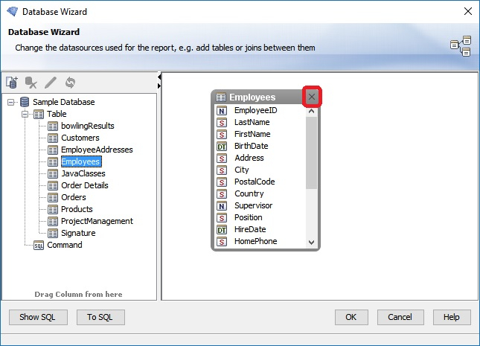
Task: Collapse the left panel using splitter arrow
Action: [159, 77]
